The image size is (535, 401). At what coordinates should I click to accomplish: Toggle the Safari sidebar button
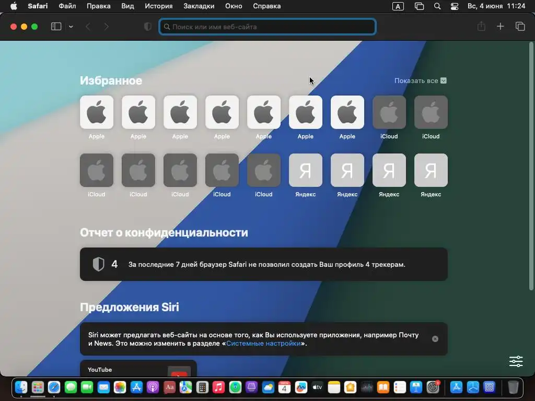tap(56, 27)
